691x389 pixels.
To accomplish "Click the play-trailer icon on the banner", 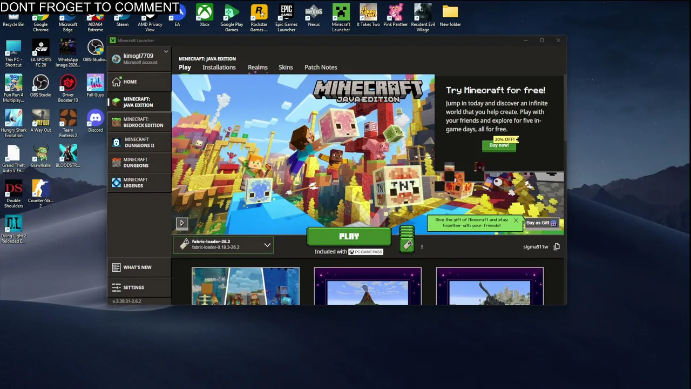I will 182,223.
